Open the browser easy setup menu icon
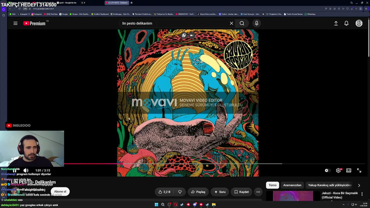Screen dimensions: 370x208 (356, 9)
